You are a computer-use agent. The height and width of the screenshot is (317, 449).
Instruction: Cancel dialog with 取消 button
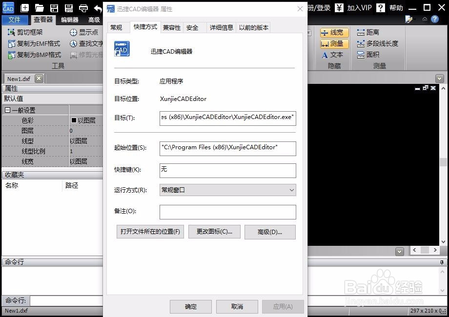pyautogui.click(x=237, y=307)
